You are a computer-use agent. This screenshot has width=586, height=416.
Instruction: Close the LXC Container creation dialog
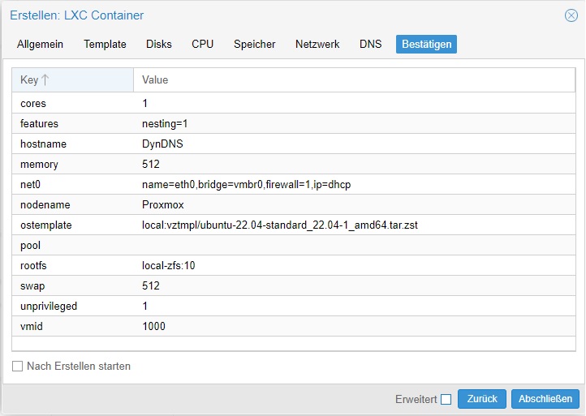[x=571, y=15]
